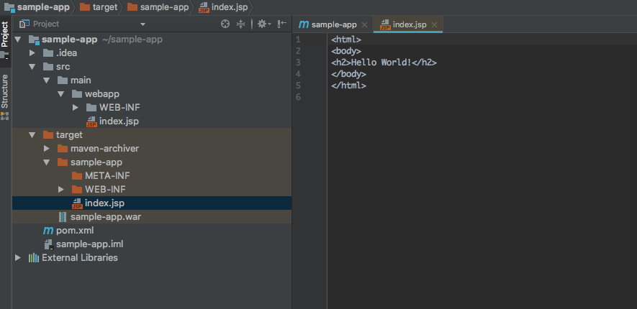The height and width of the screenshot is (309, 637).
Task: Select the maven-archiver folder icon
Action: point(63,149)
